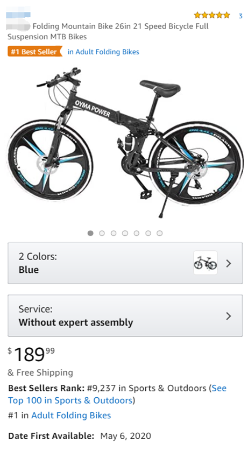Image resolution: width=248 pixels, height=450 pixels.
Task: Open the Colors: Blue option box
Action: coord(125,263)
